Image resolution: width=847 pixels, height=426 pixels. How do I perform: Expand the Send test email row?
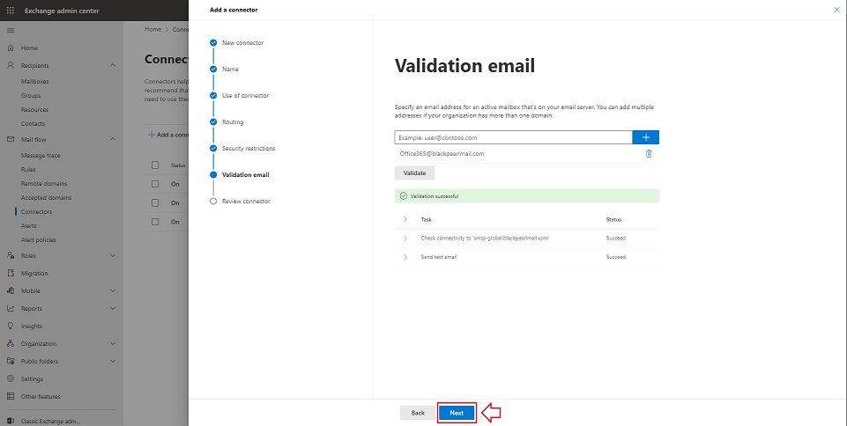tap(405, 257)
